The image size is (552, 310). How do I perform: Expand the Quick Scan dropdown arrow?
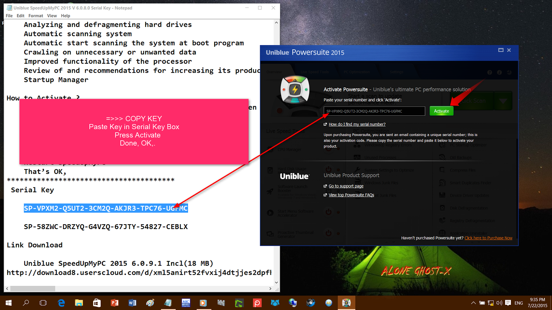(503, 100)
